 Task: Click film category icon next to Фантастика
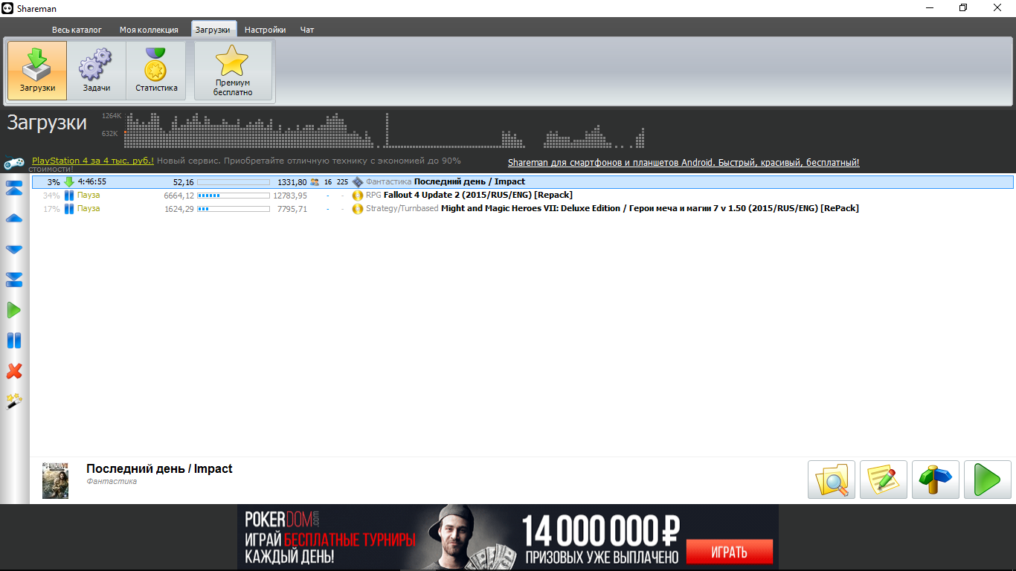(358, 182)
